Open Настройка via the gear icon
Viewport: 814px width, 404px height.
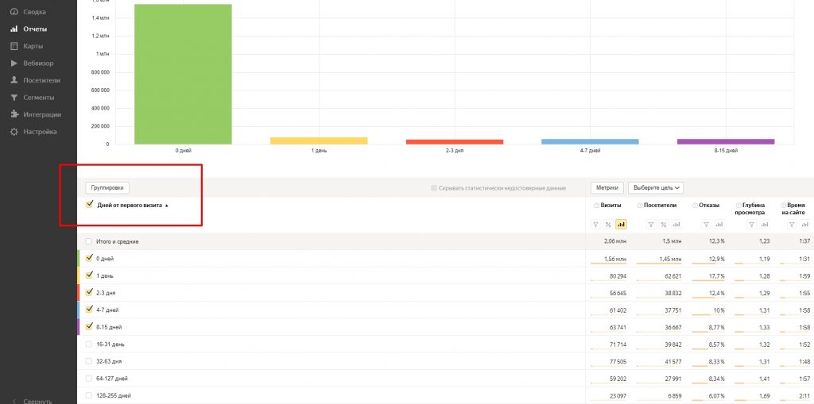[14, 132]
